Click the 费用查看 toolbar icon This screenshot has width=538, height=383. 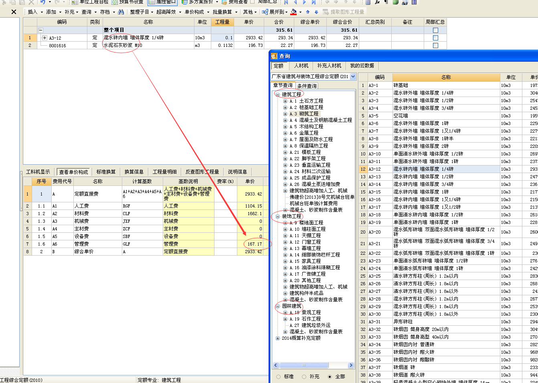click(x=224, y=2)
